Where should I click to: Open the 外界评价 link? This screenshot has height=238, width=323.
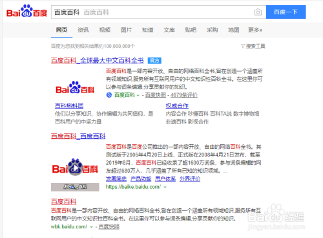pyautogui.click(x=190, y=178)
